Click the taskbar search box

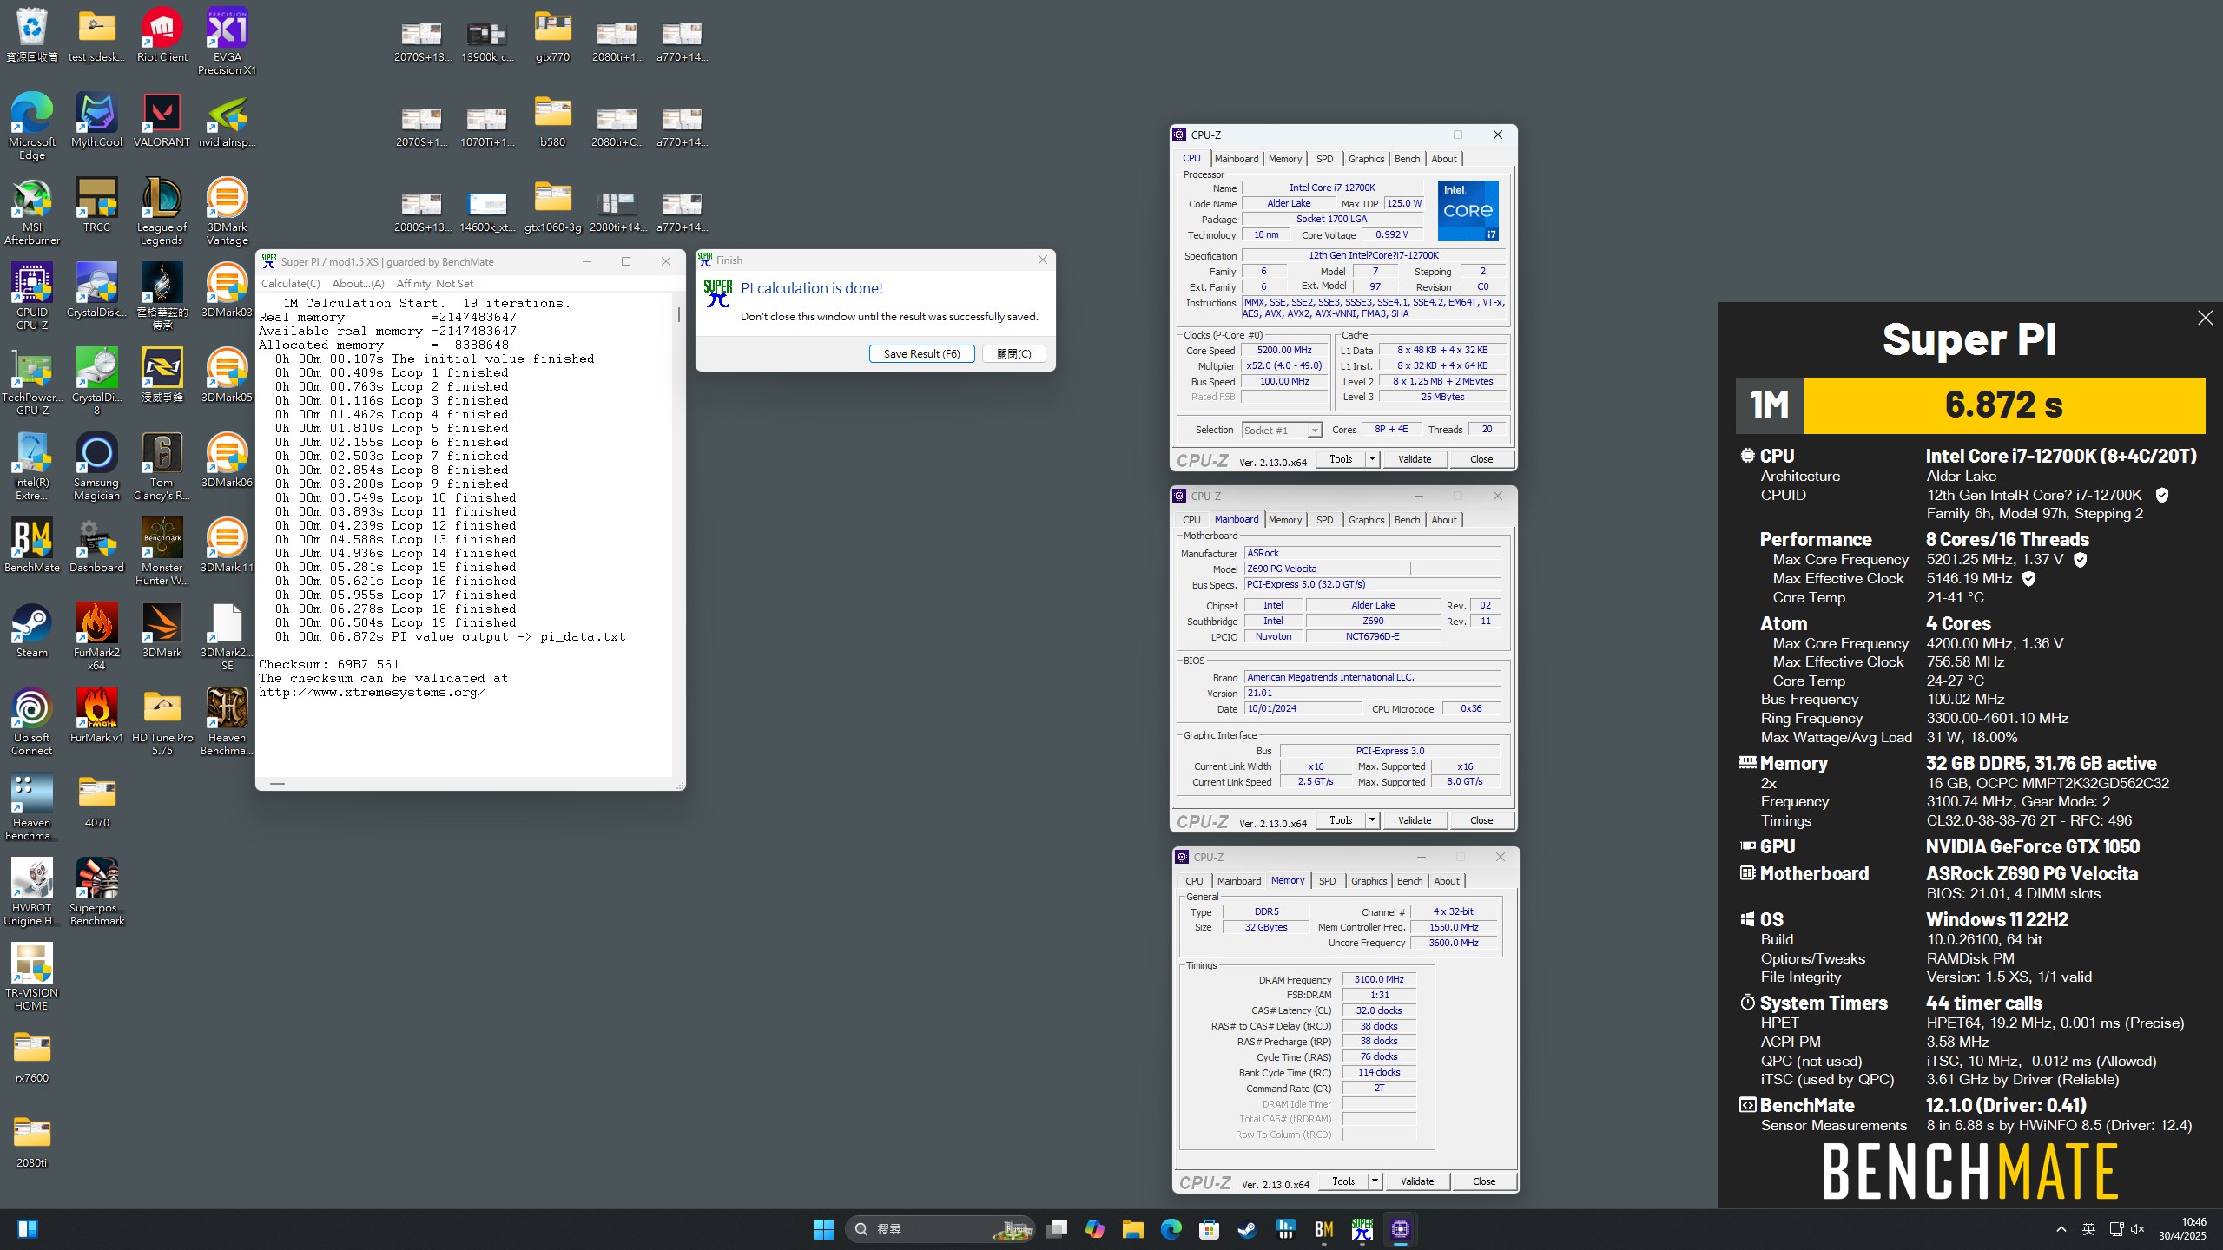(x=940, y=1229)
